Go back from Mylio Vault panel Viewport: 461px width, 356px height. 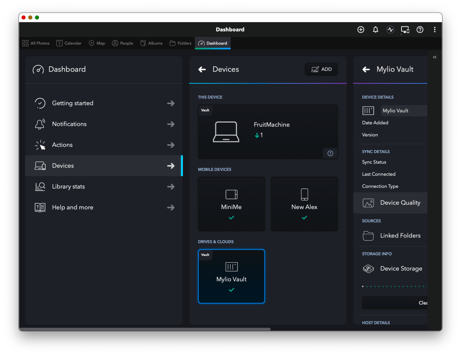point(366,69)
